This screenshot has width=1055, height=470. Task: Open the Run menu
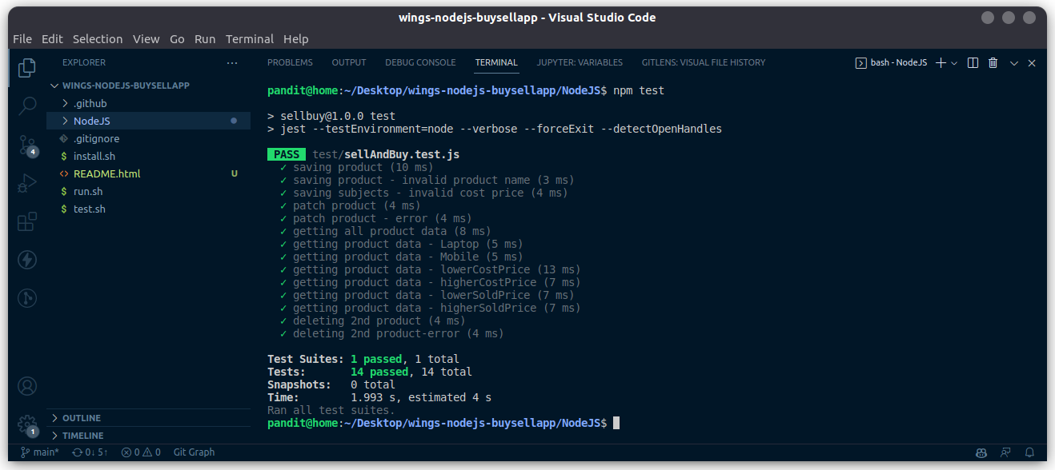(x=205, y=38)
